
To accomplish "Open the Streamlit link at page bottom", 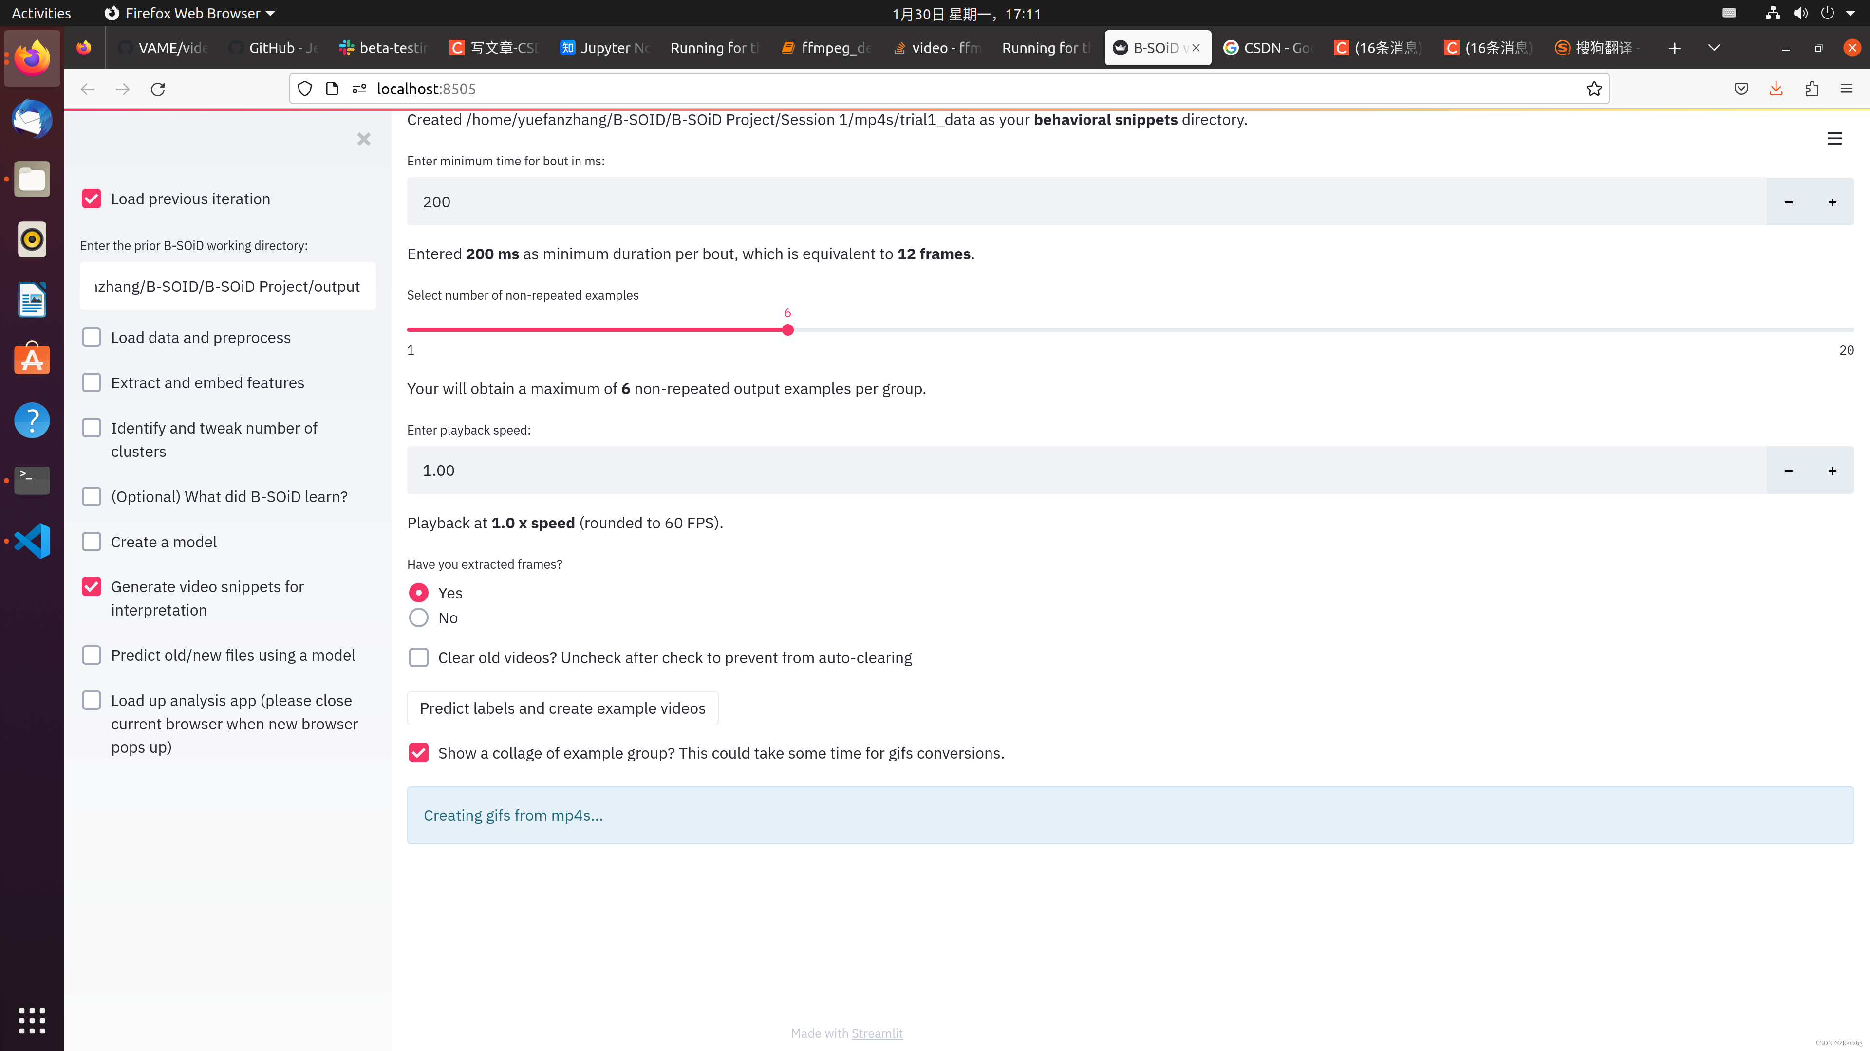I will pos(877,1033).
